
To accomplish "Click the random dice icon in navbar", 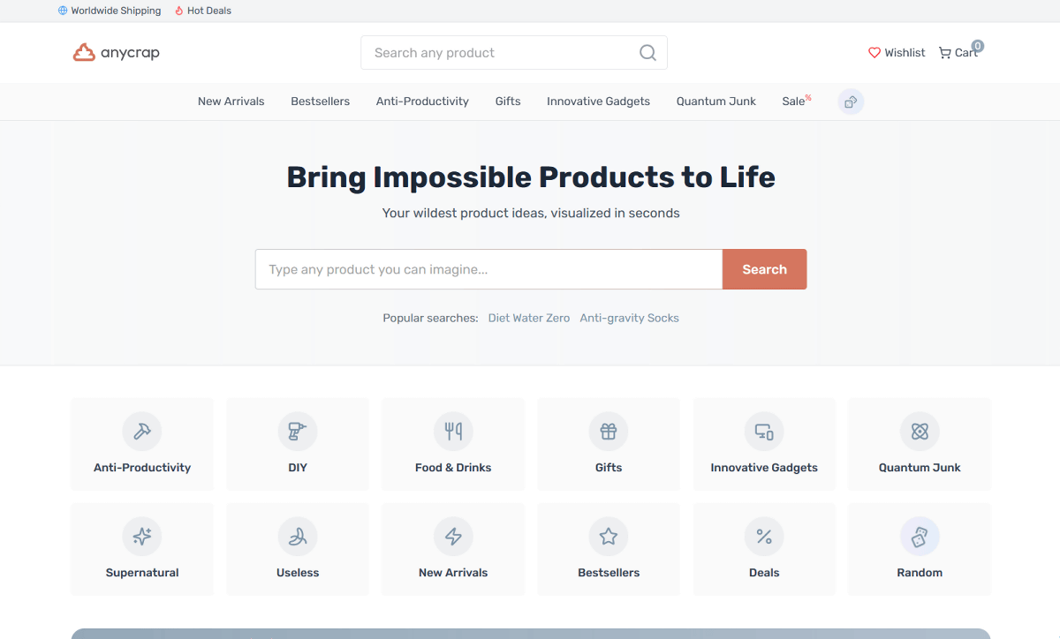I will (x=851, y=101).
